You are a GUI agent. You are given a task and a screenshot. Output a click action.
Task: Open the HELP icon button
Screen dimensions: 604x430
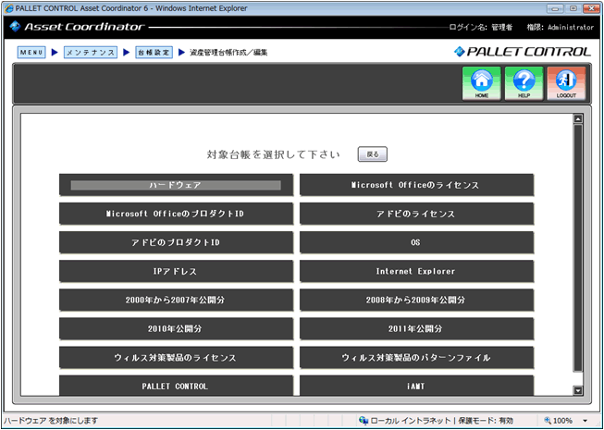pyautogui.click(x=524, y=83)
